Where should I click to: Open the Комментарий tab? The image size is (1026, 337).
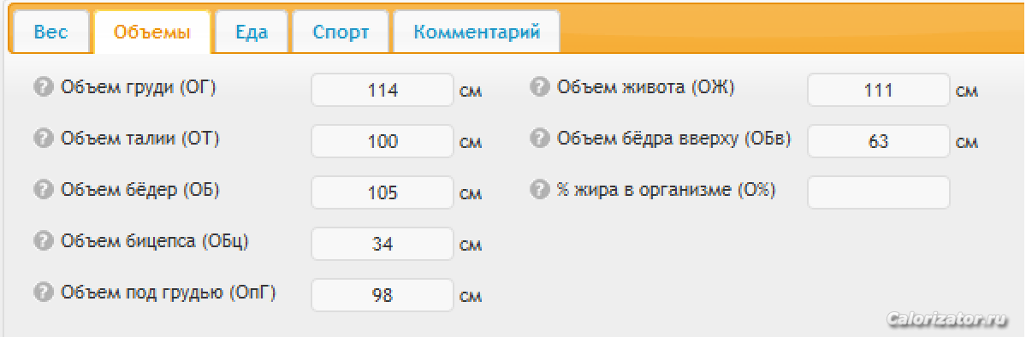pos(477,32)
